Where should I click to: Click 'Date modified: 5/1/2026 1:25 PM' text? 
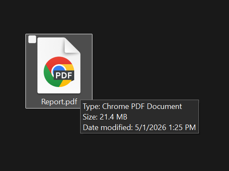click(139, 128)
